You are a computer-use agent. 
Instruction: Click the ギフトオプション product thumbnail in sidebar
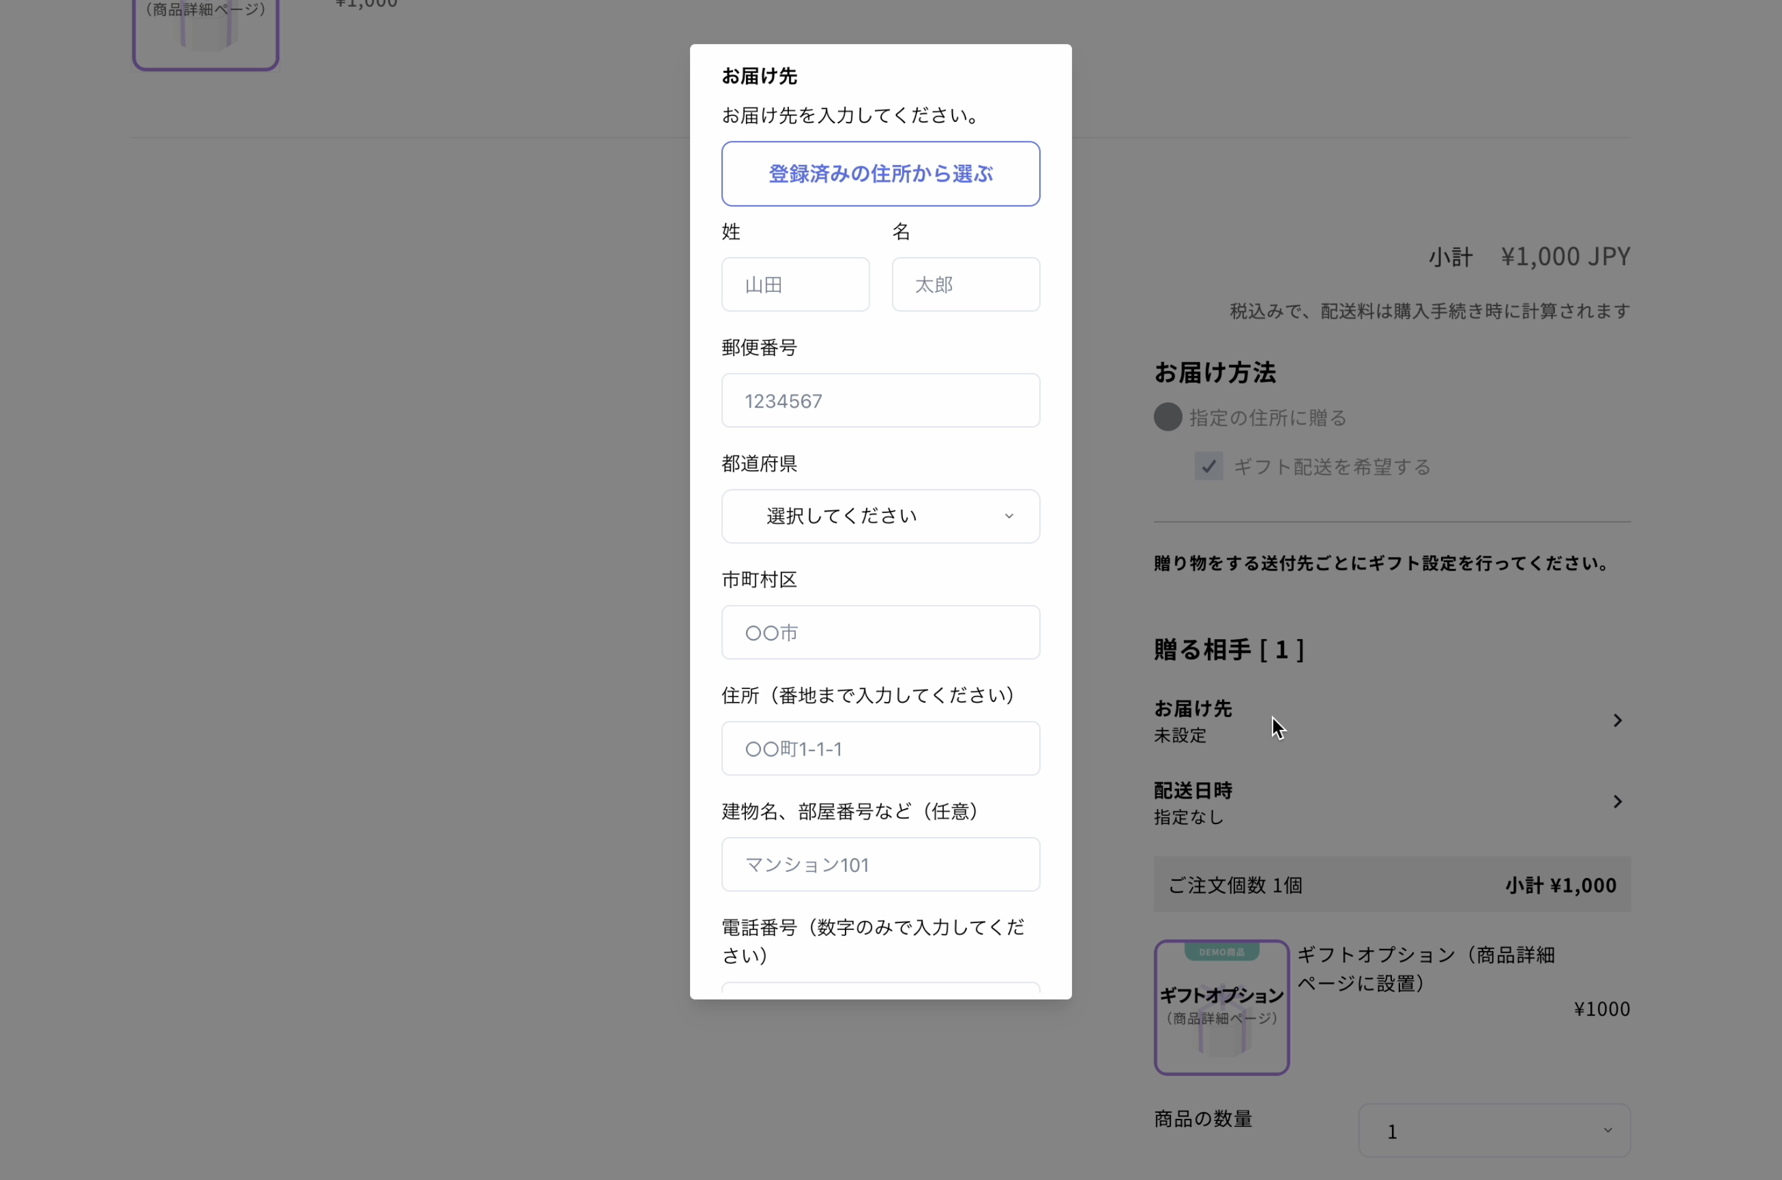point(1221,1007)
